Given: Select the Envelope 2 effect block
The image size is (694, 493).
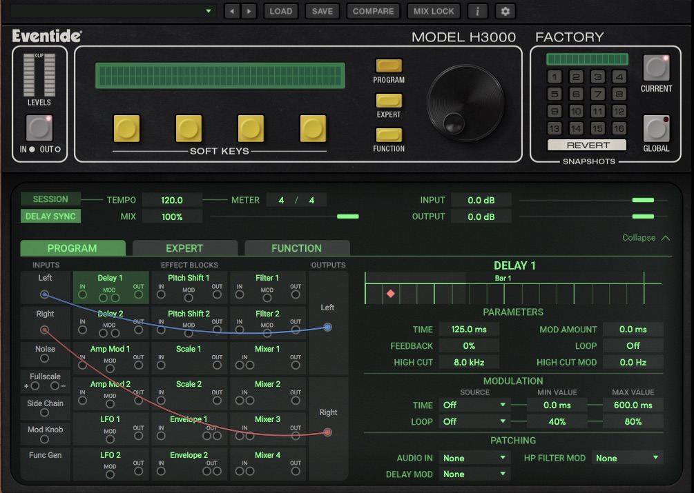Looking at the screenshot, I should (189, 464).
